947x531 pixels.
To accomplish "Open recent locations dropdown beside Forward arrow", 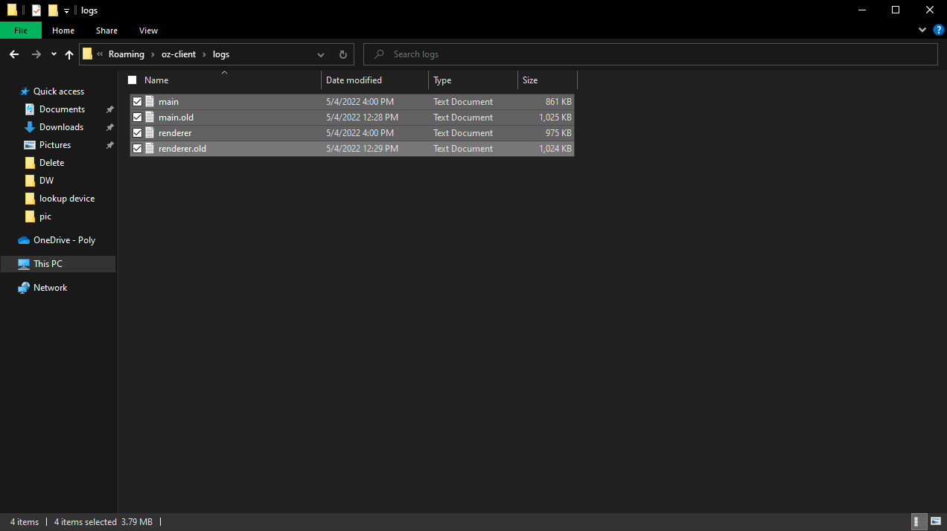I will coord(53,54).
